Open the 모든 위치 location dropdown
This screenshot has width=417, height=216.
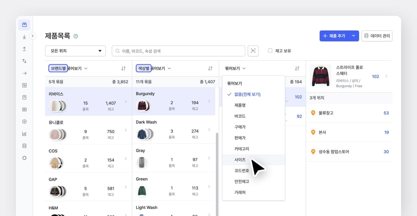coord(75,51)
